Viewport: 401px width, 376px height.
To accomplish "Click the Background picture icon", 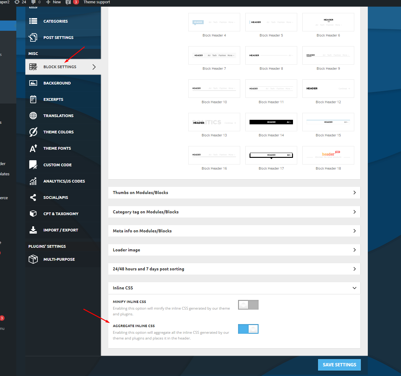I will 33,83.
